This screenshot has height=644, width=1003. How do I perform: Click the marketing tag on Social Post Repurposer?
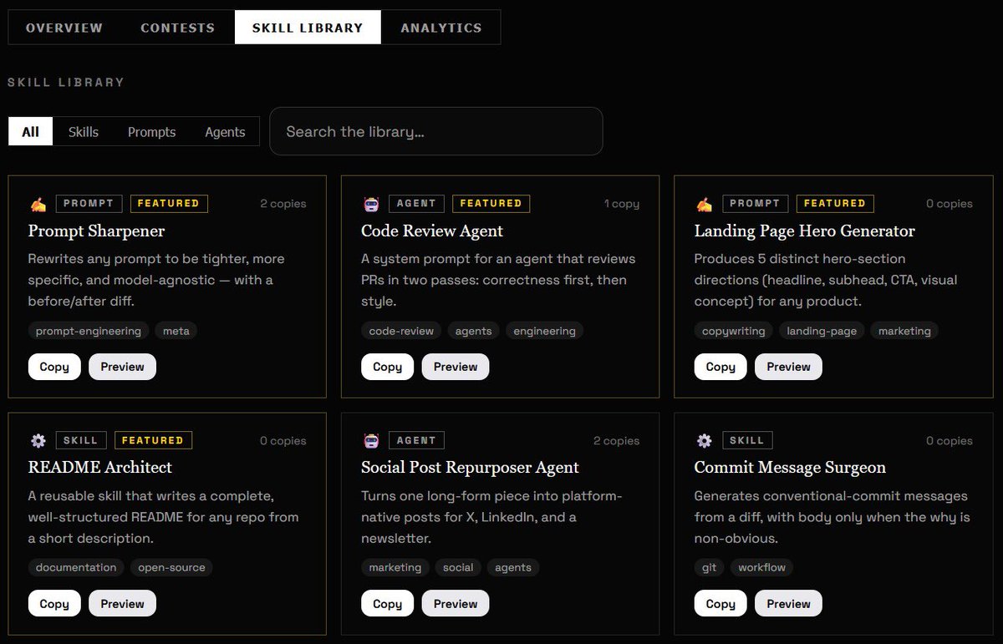point(395,567)
